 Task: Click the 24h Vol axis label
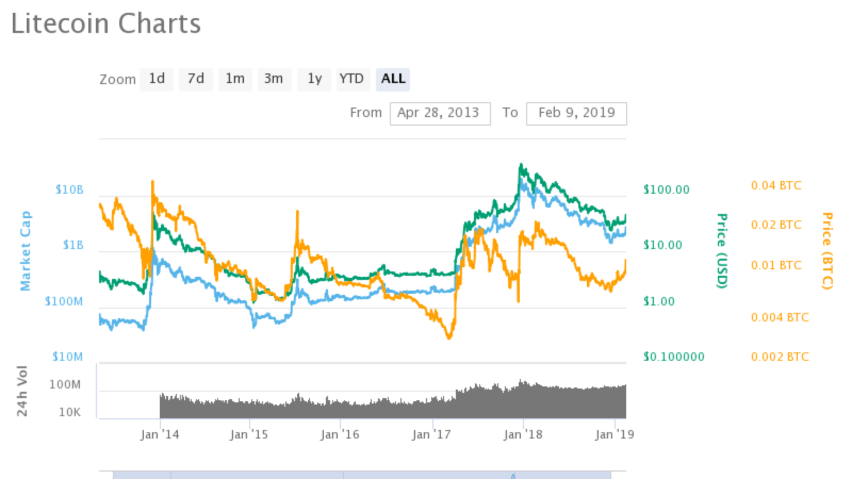(22, 391)
